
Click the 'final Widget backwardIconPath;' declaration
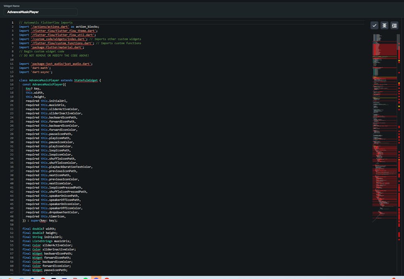pos(47,253)
